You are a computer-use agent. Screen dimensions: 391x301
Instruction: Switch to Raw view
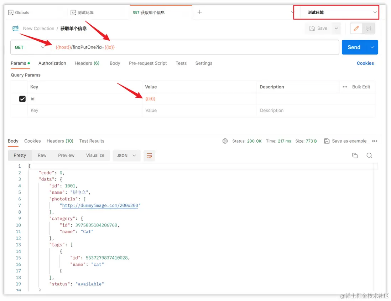(42, 155)
